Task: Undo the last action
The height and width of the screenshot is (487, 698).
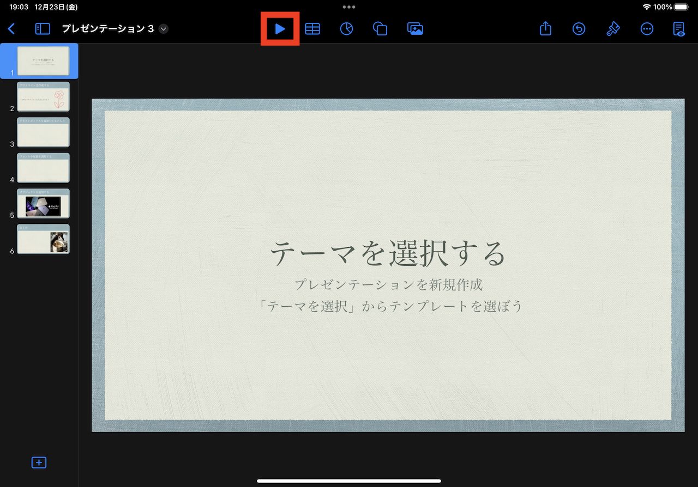Action: pos(579,29)
